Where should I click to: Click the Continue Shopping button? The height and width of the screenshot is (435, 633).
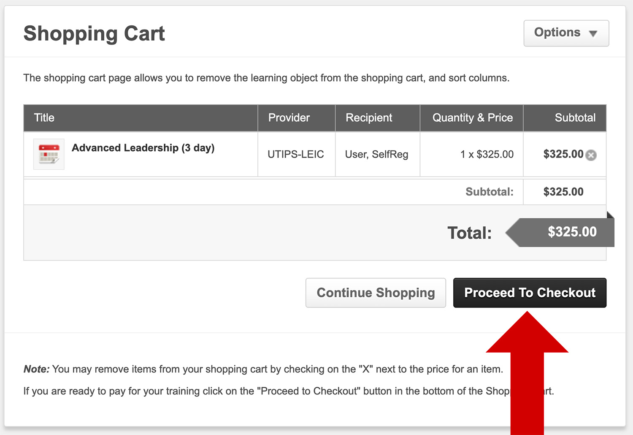tap(375, 293)
